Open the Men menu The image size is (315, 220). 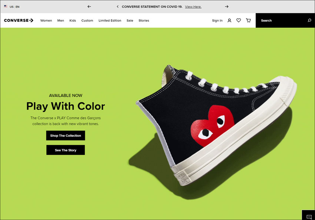pos(61,20)
